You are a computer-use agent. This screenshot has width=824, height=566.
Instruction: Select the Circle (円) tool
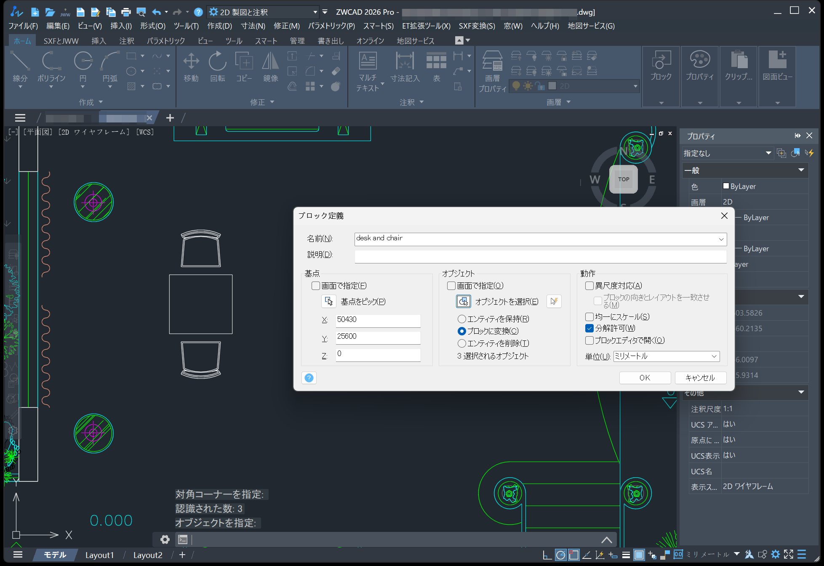tap(83, 66)
